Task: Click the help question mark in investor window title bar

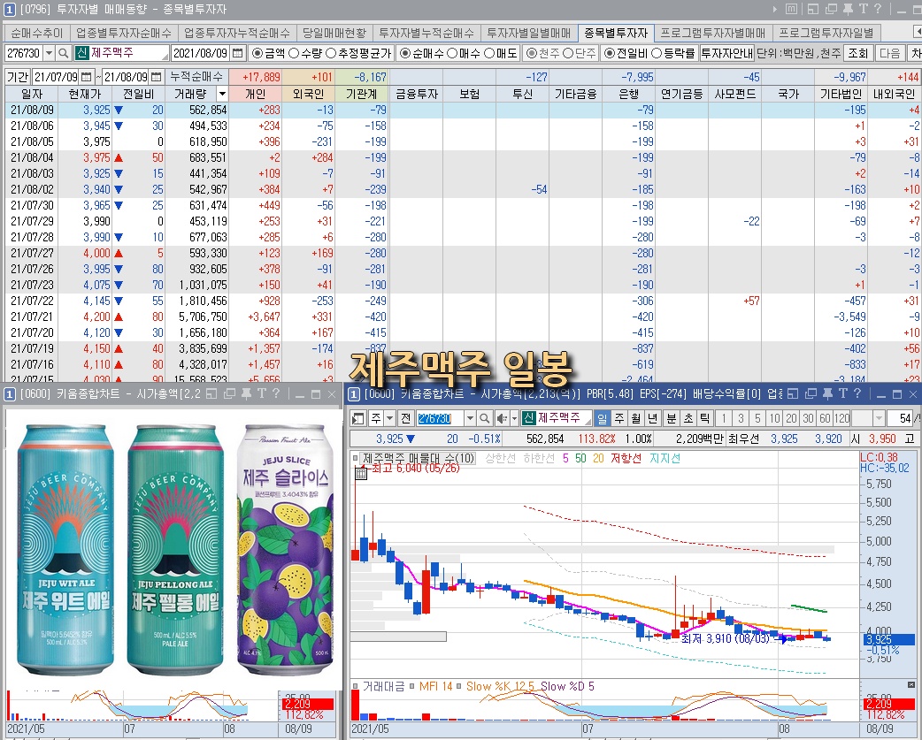Action: (x=877, y=9)
